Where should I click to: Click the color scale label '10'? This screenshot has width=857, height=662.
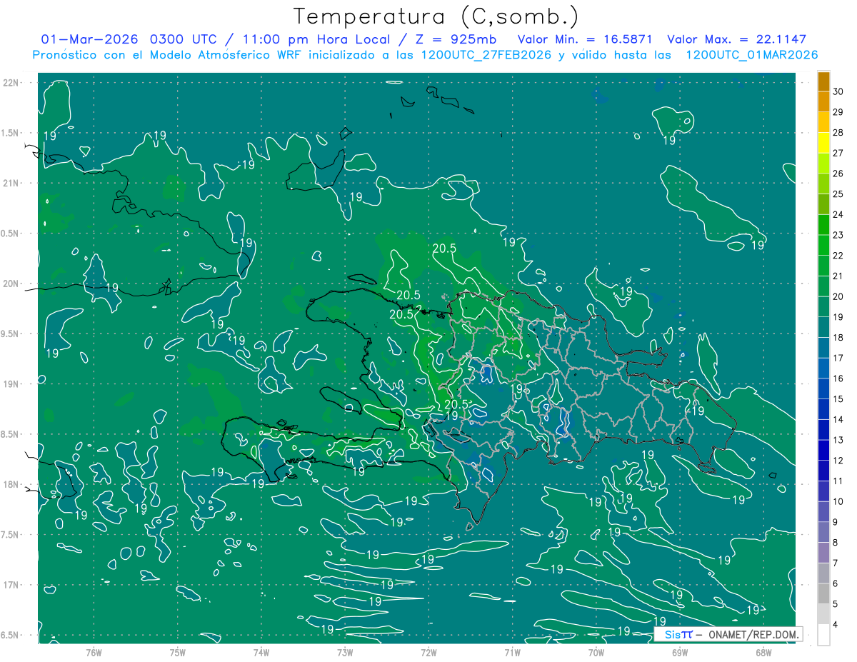838,501
